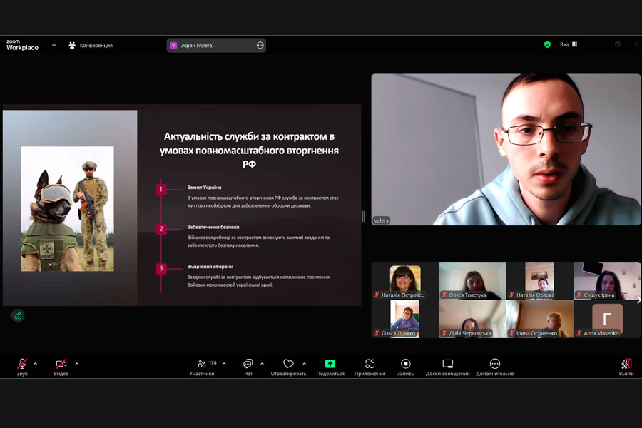Click the green security shield icon
Image resolution: width=642 pixels, height=428 pixels.
click(547, 44)
